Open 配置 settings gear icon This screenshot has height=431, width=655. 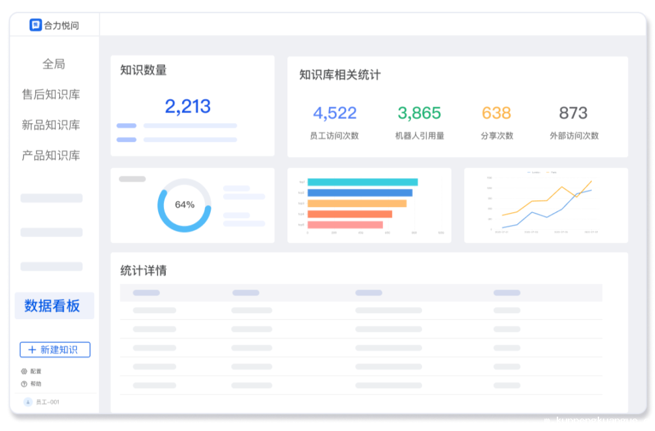pos(24,371)
